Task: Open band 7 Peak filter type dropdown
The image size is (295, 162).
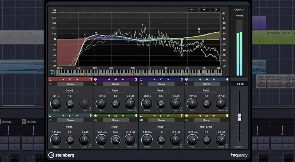Action: [161, 127]
